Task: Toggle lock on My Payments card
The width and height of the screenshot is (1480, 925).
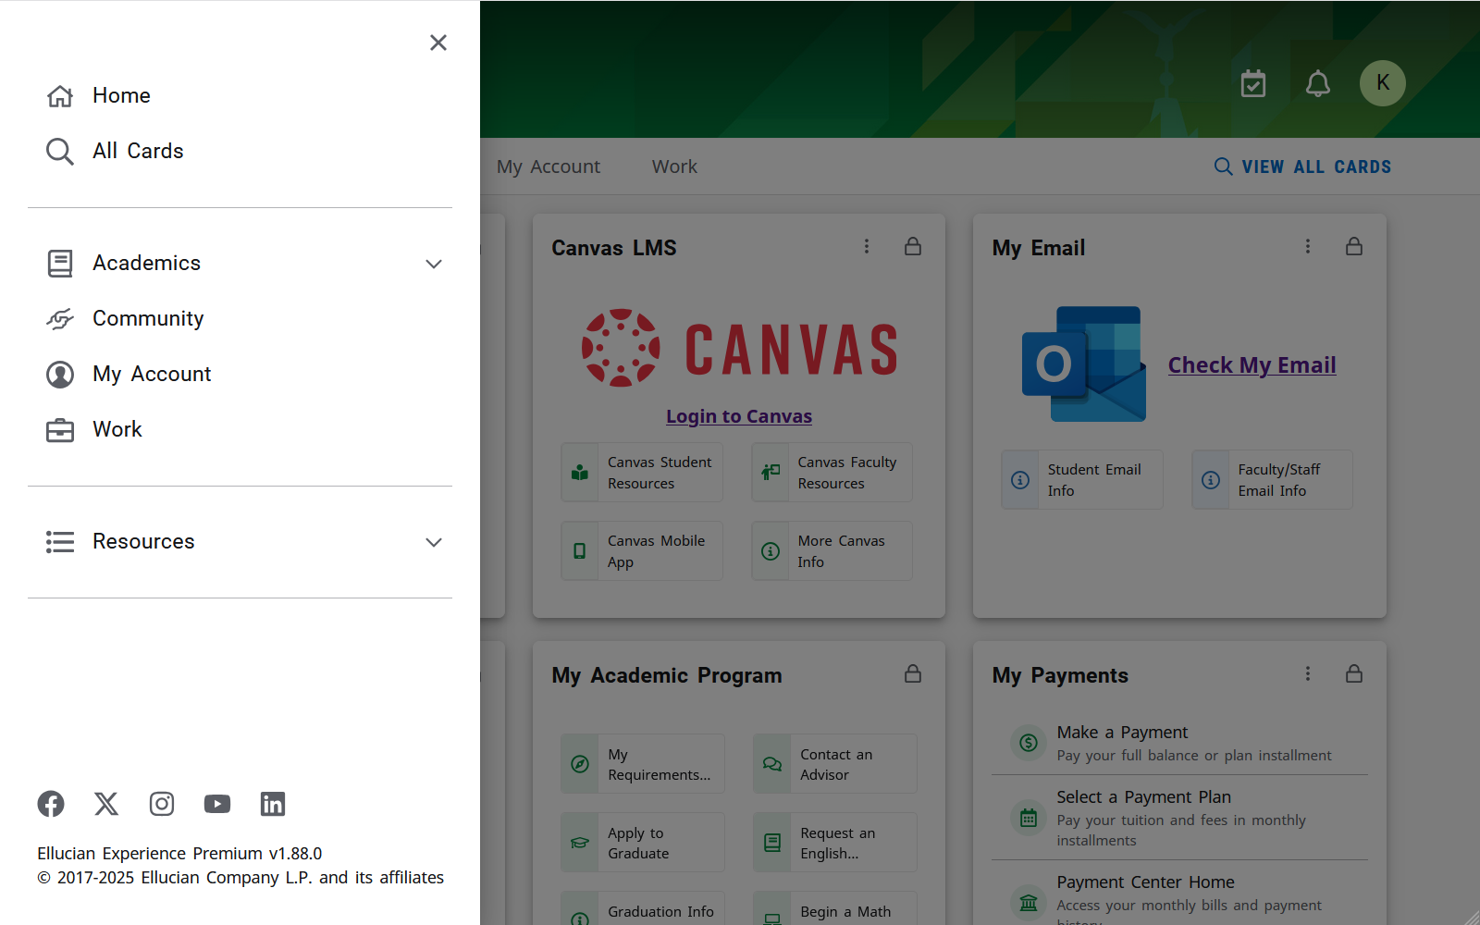Action: coord(1354,673)
